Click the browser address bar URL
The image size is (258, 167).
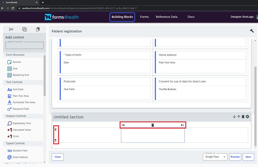79,8
